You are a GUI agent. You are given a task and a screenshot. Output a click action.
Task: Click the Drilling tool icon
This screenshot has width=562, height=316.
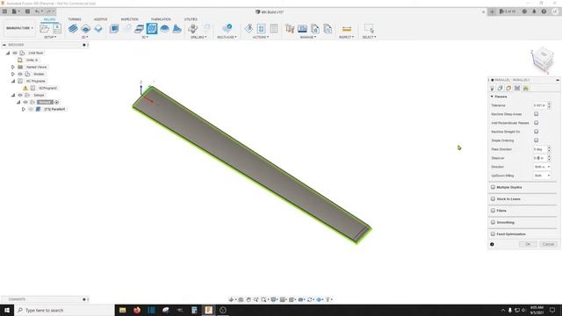coord(193,29)
